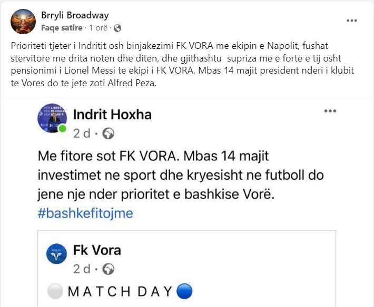Open the #bashkefitojme hashtag
The width and height of the screenshot is (374, 307).
click(85, 213)
